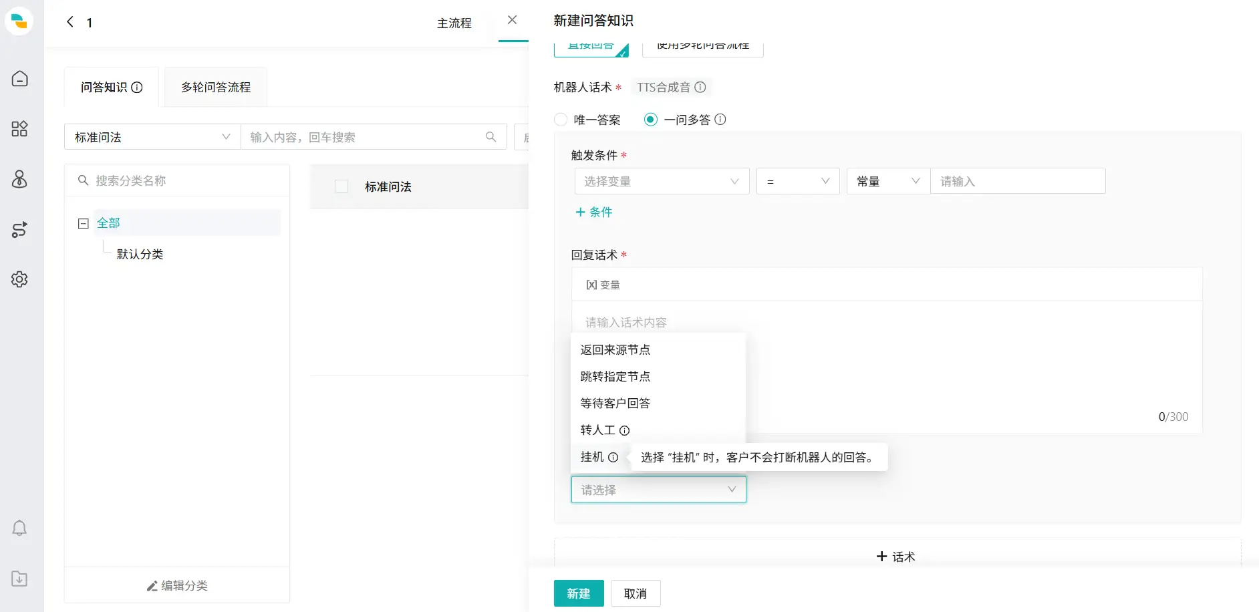The height and width of the screenshot is (612, 1259).
Task: Click the 请输入话术内容 text area
Action: (x=887, y=367)
